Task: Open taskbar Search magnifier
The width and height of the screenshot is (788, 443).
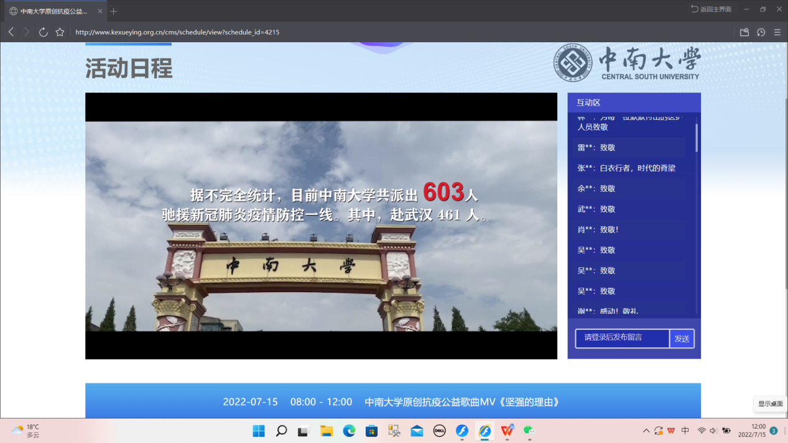Action: 281,431
